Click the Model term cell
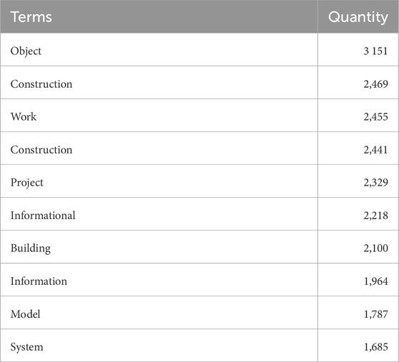Viewport: 399px width, 362px height. (159, 313)
